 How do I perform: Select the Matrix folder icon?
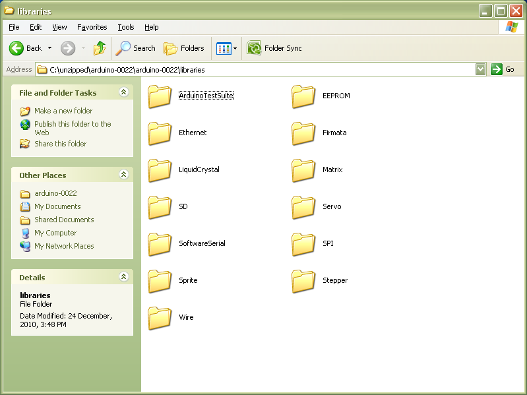pyautogui.click(x=303, y=170)
